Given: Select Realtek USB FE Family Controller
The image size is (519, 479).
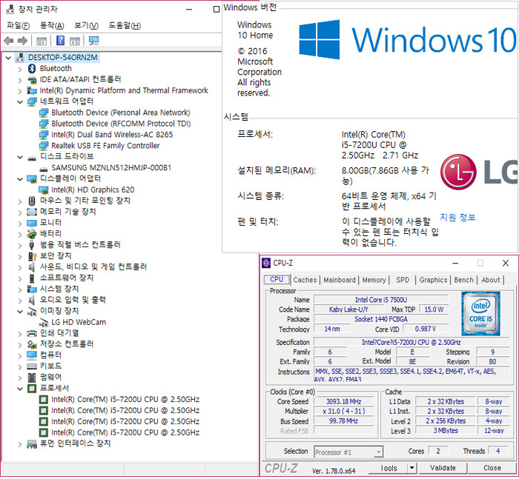Looking at the screenshot, I should click(x=105, y=146).
